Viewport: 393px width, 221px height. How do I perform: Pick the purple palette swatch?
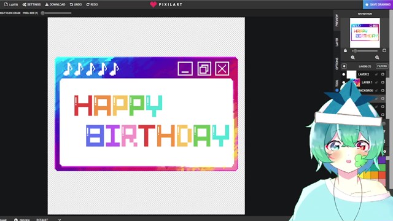[382, 160]
